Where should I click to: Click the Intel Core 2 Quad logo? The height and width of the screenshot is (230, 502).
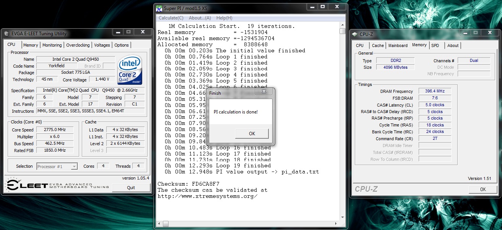tap(130, 70)
